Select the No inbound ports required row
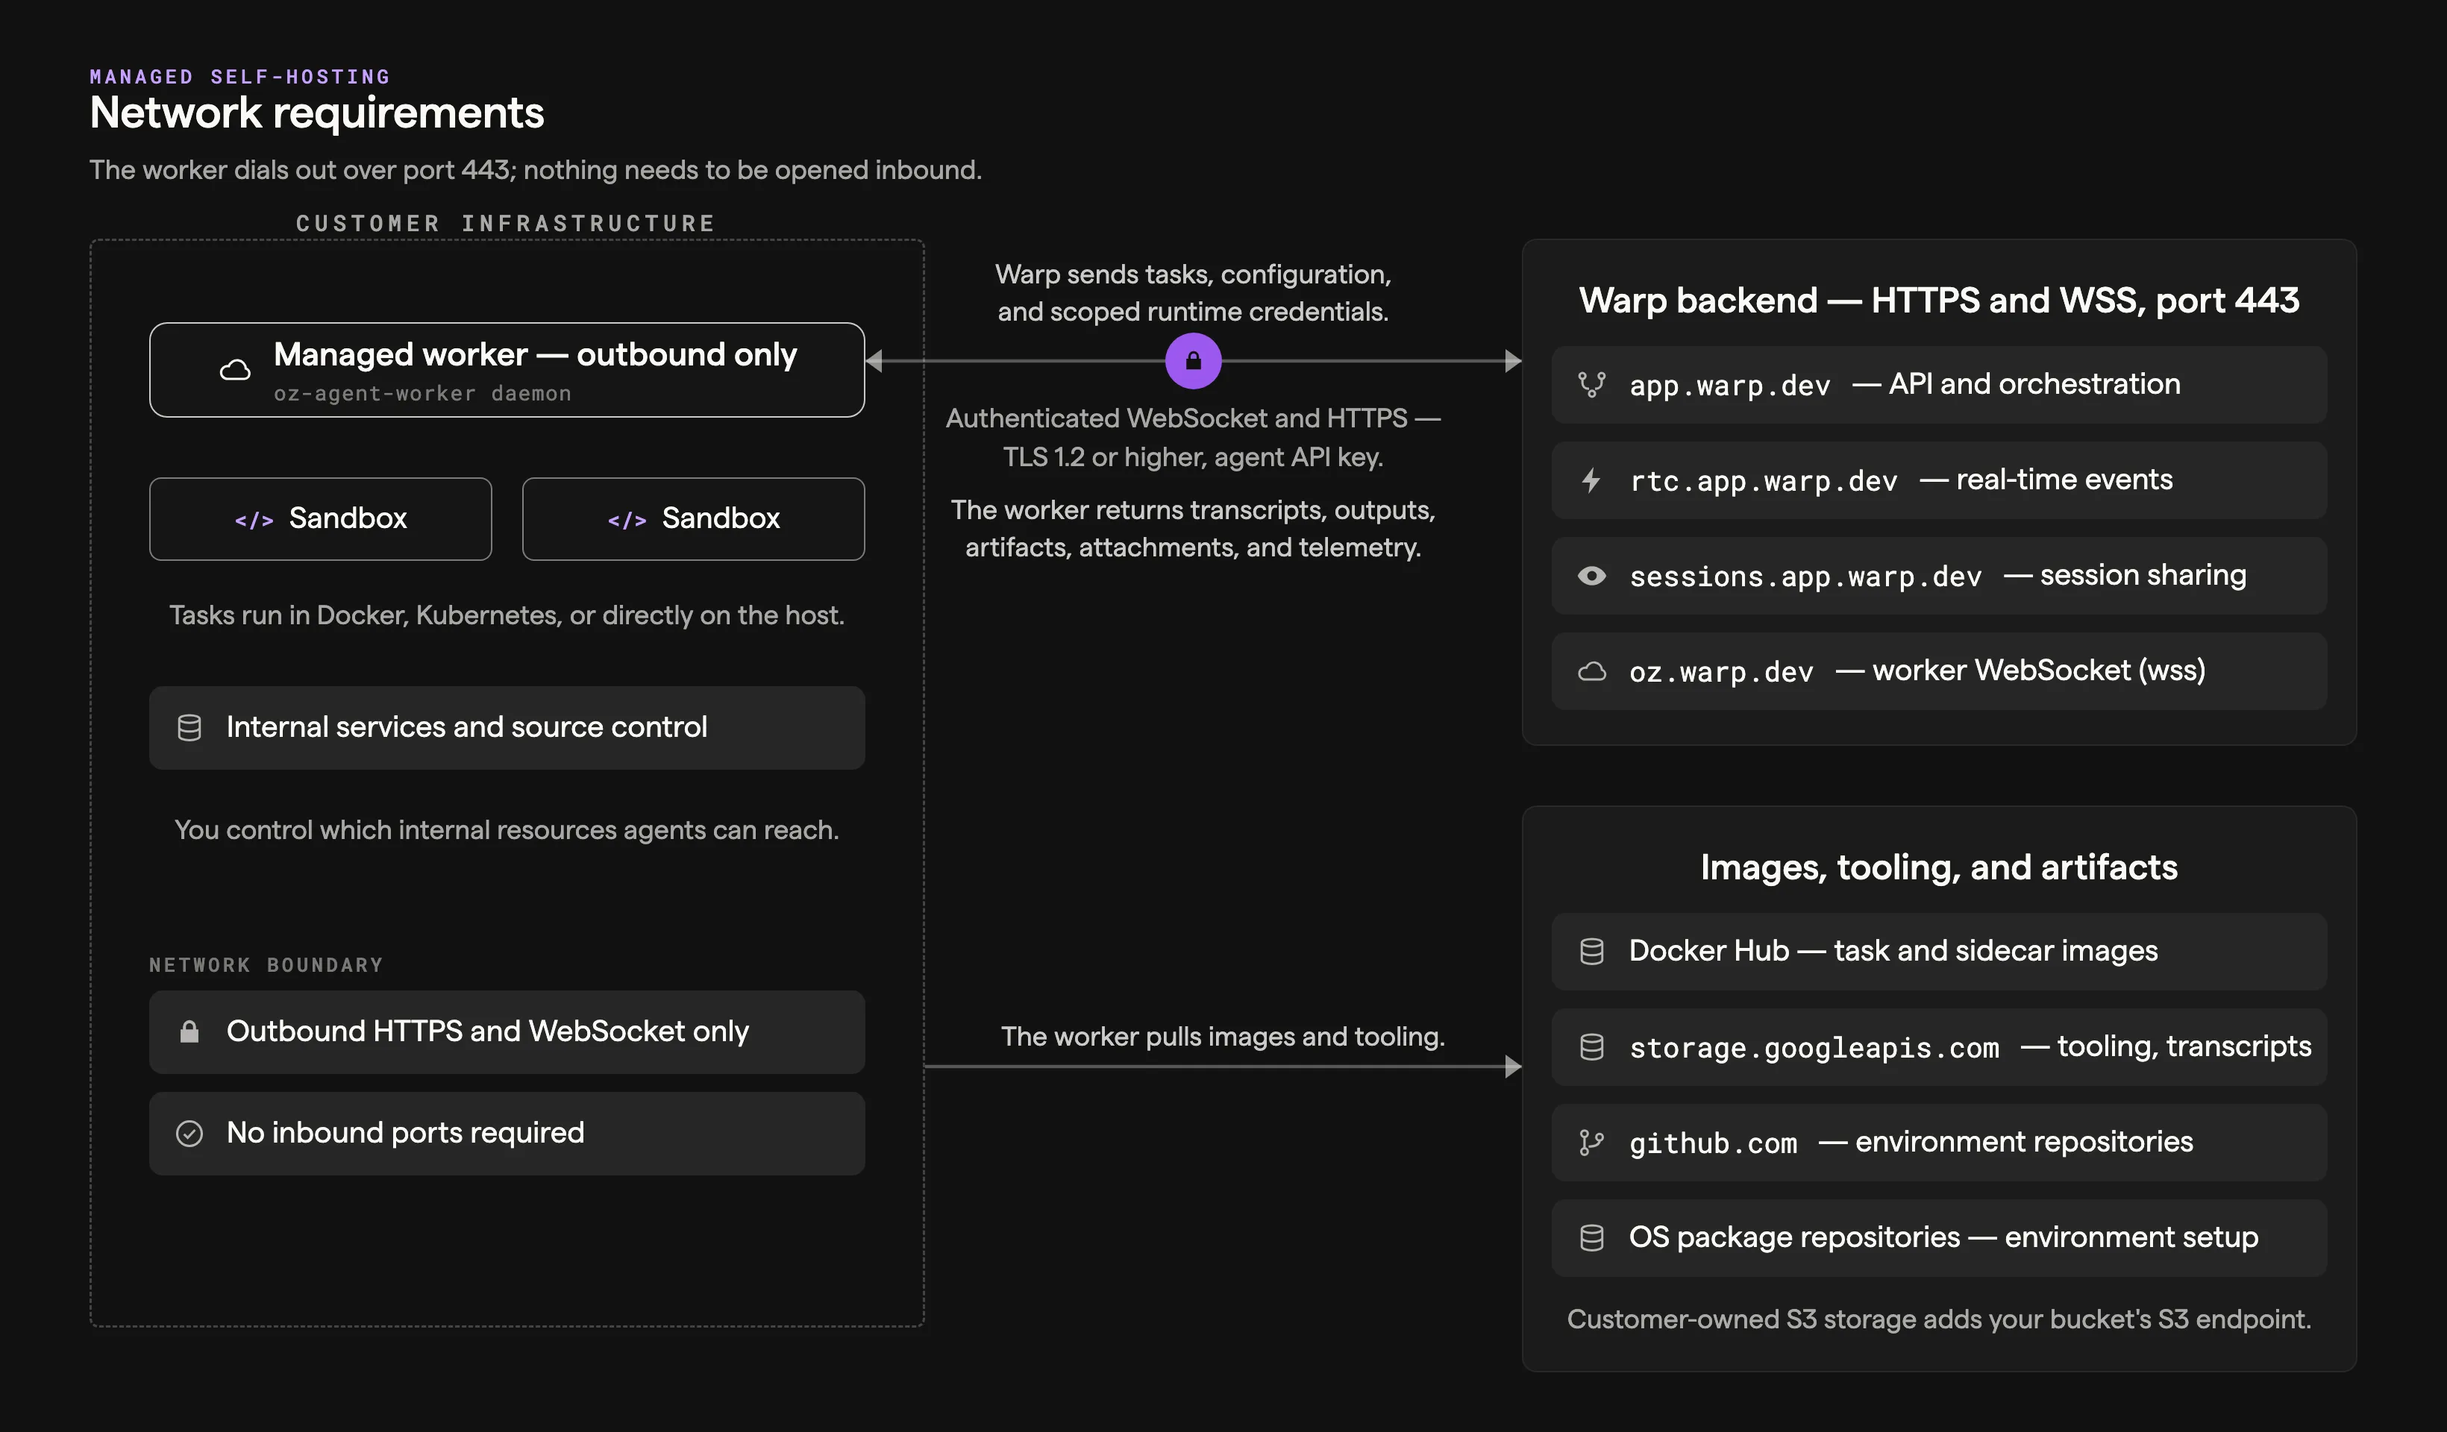 pyautogui.click(x=507, y=1134)
